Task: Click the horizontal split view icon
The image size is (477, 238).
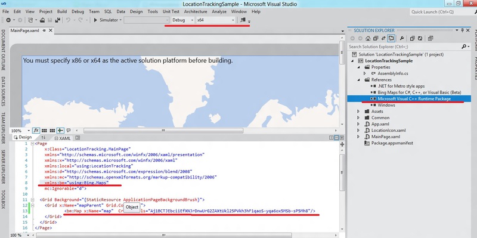Action: 336,138
